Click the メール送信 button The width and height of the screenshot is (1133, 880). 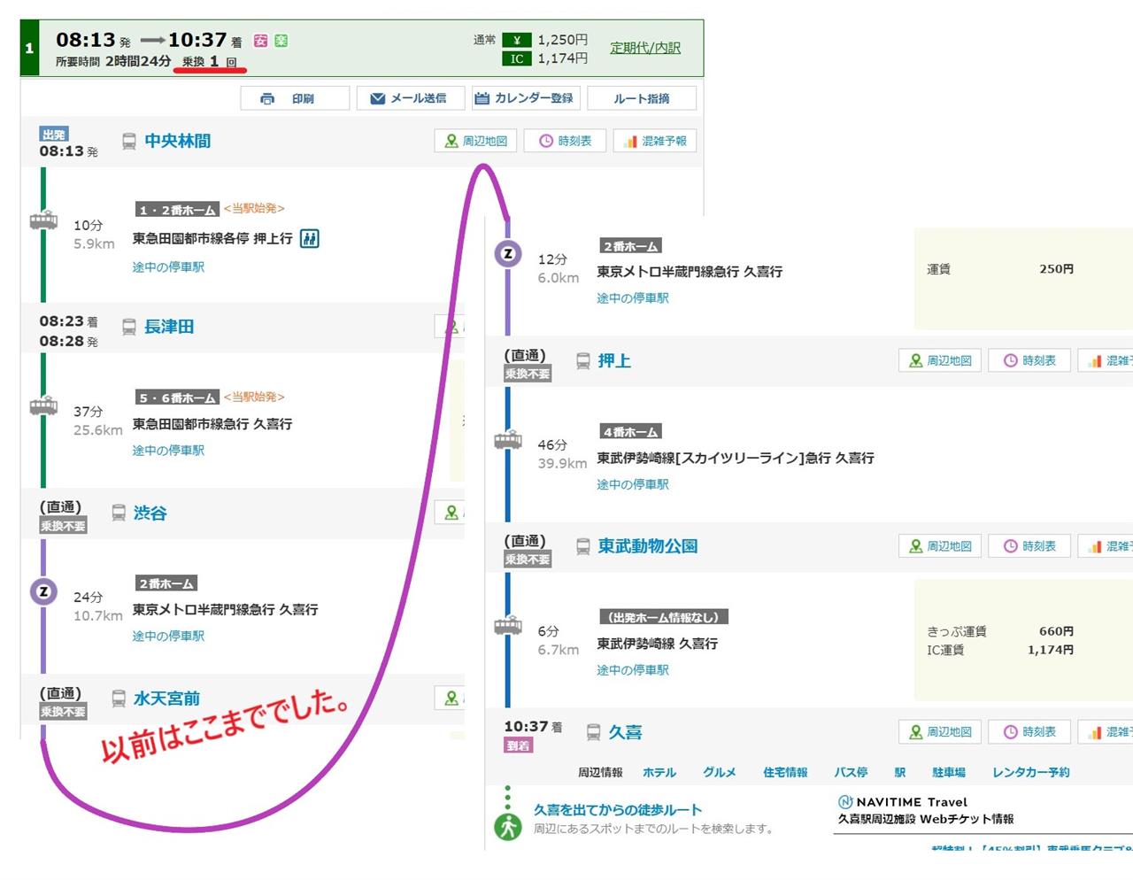click(x=411, y=98)
